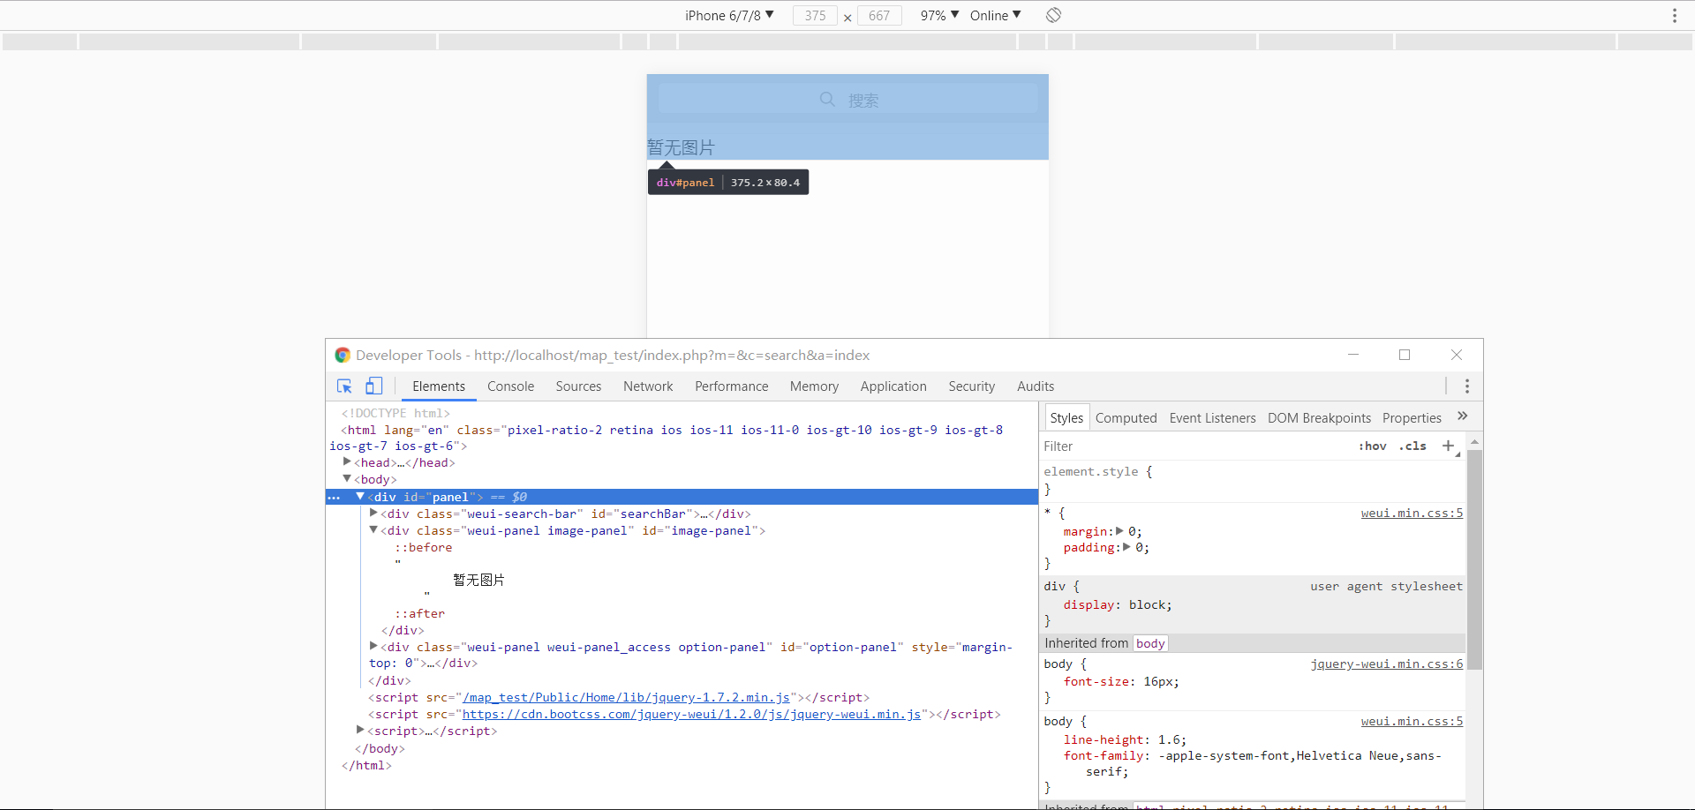Toggle the device toolbar icon
1695x810 pixels.
click(374, 386)
